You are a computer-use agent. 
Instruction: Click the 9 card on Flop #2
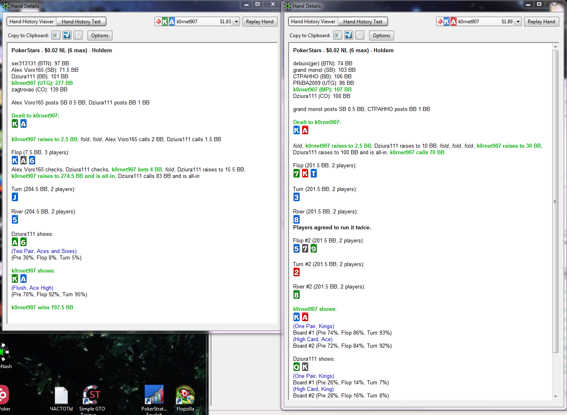click(x=314, y=249)
